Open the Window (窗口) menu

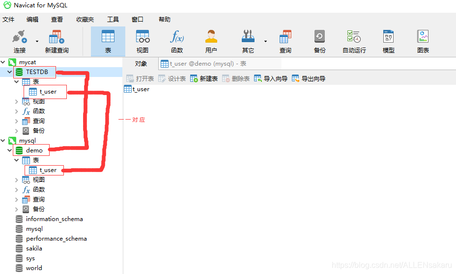[x=137, y=20]
